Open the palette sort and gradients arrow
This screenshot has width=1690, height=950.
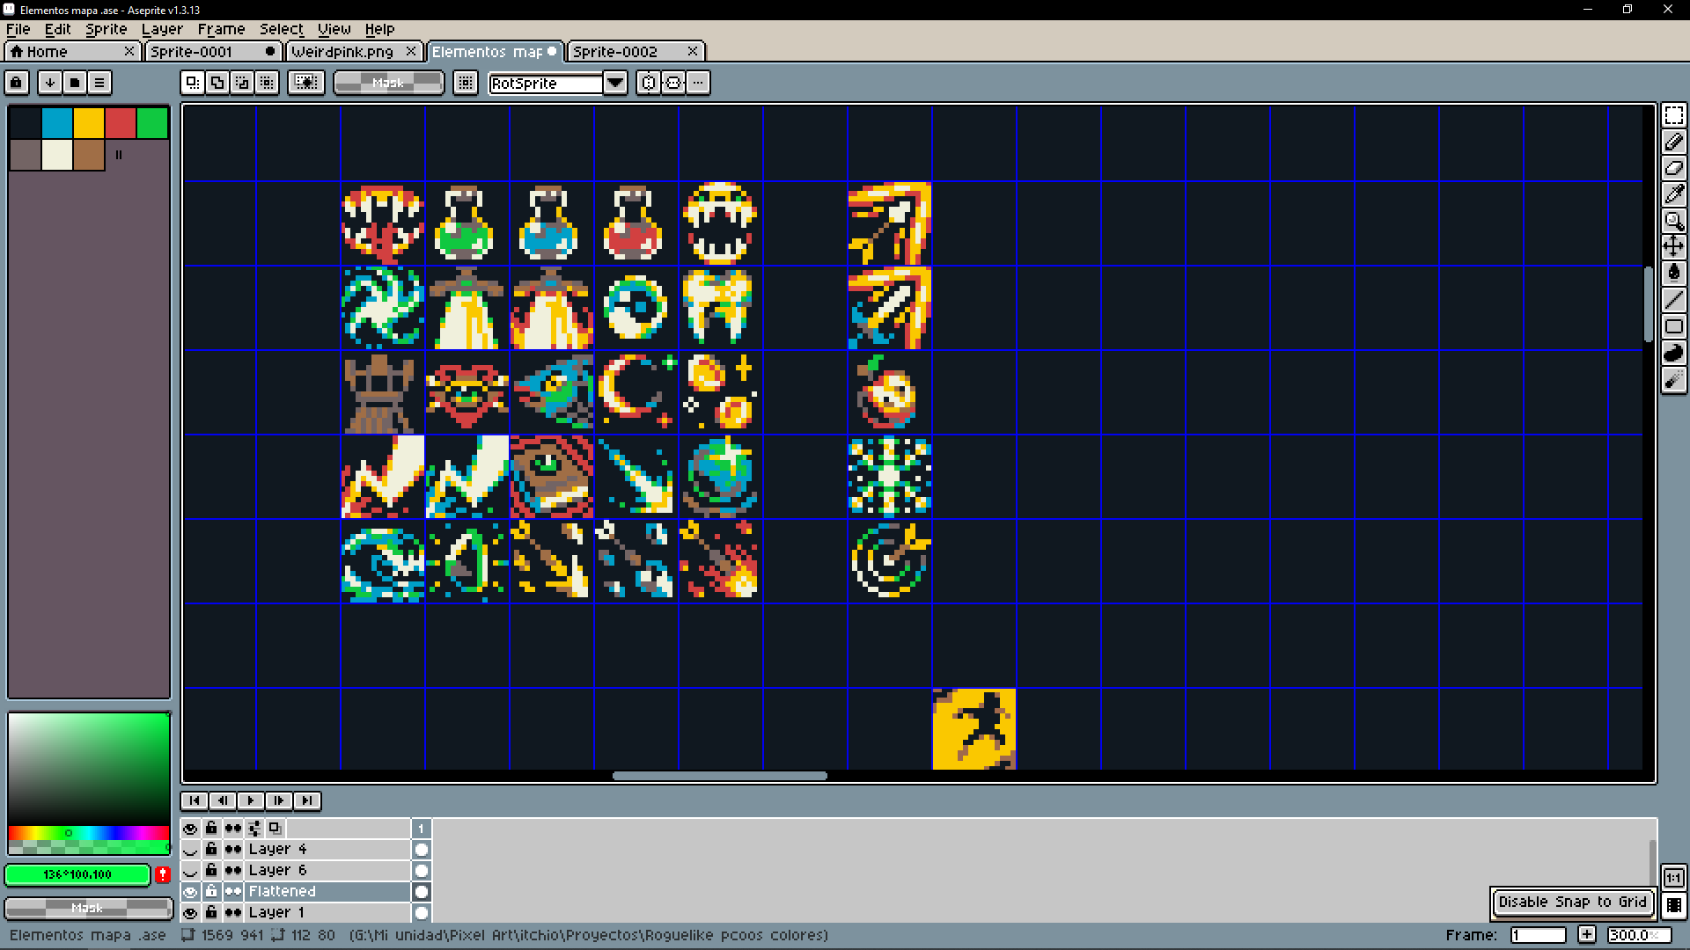(x=50, y=83)
